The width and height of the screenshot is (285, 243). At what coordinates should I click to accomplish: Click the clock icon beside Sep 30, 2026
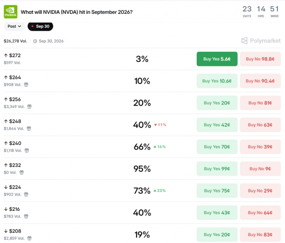(35, 41)
